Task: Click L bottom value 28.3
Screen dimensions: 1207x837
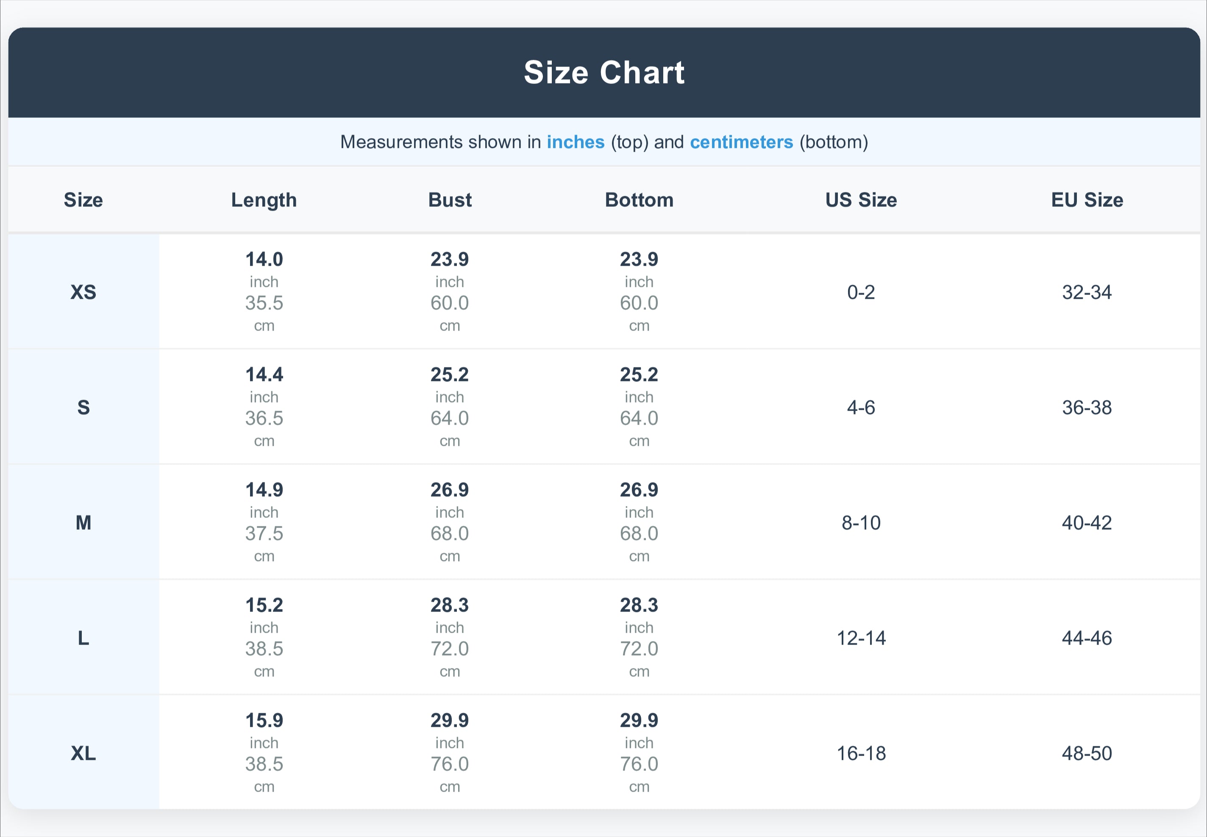Action: [x=639, y=605]
